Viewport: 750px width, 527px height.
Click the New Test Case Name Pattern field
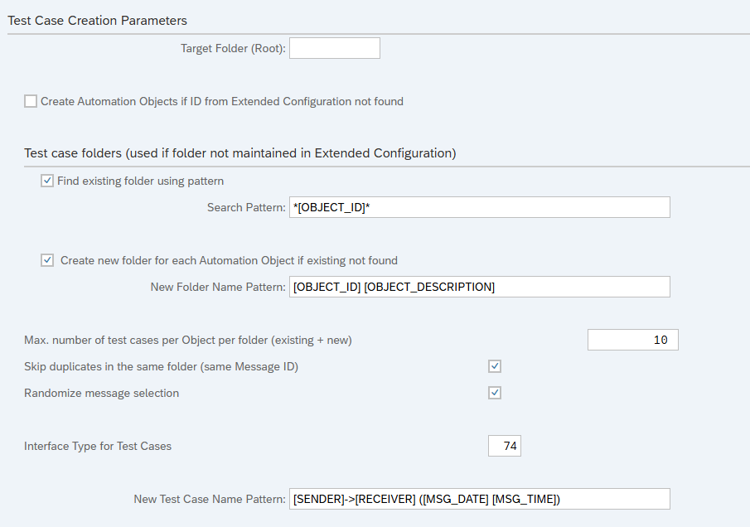tap(479, 499)
